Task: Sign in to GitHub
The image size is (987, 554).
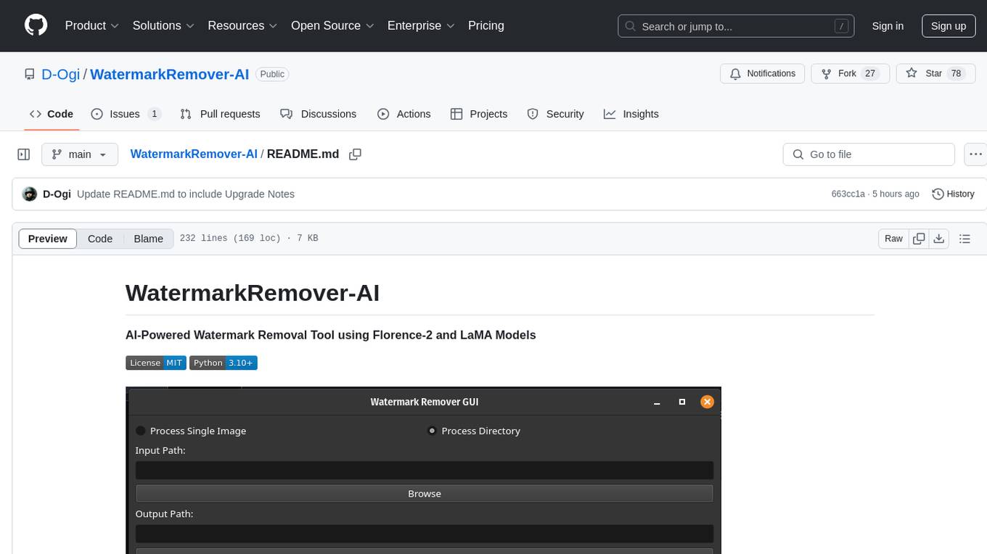Action: [x=888, y=26]
